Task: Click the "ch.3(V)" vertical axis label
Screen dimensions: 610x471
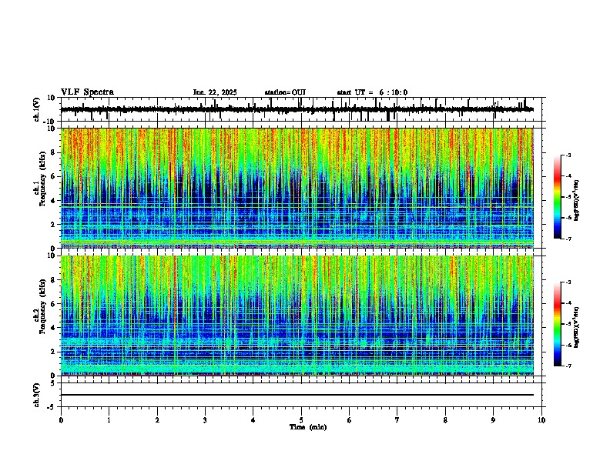Action: click(x=37, y=395)
